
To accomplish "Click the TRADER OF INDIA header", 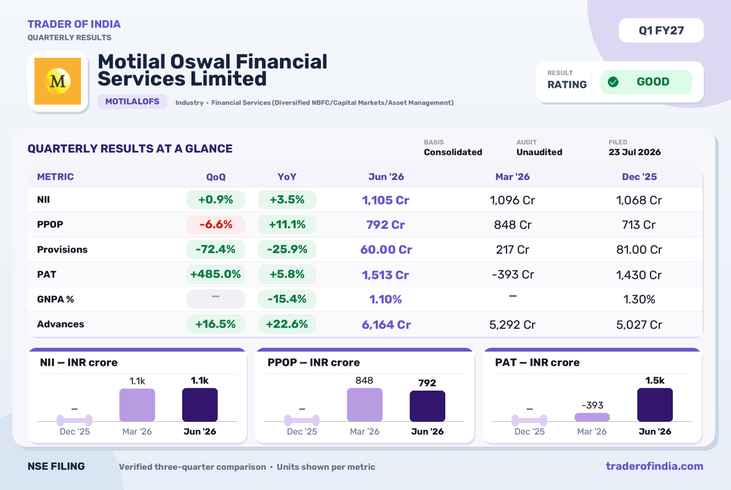I will click(x=74, y=24).
